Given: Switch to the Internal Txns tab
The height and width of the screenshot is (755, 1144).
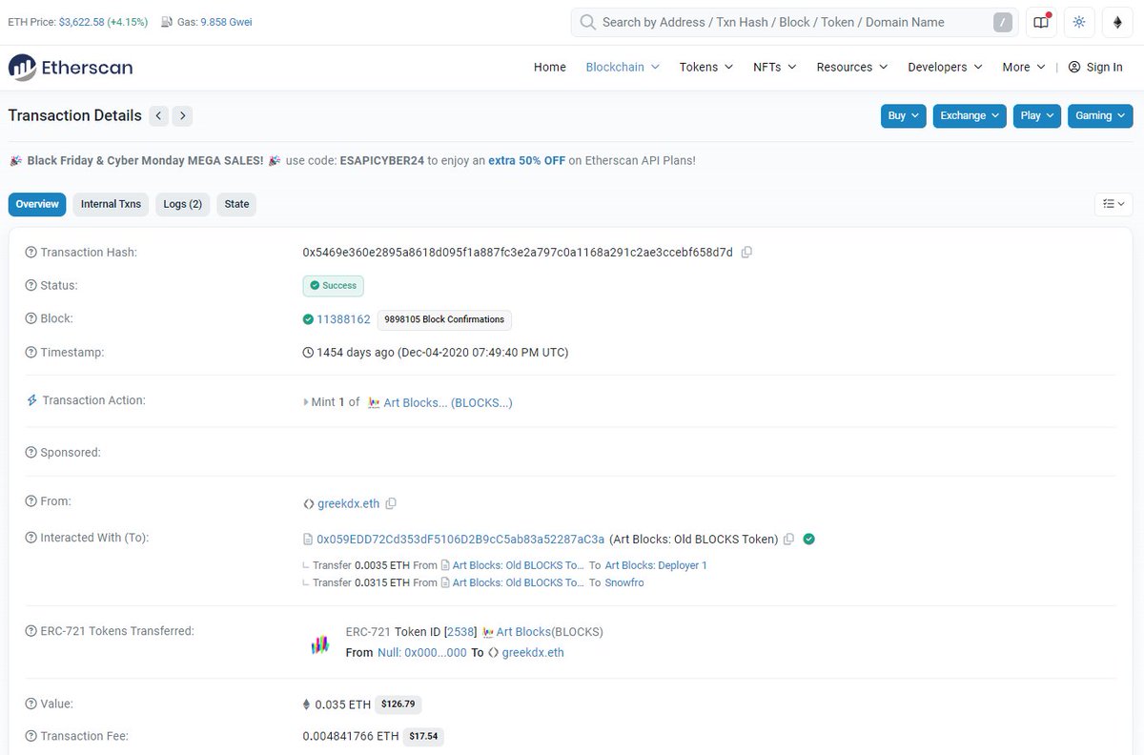Looking at the screenshot, I should [x=111, y=204].
